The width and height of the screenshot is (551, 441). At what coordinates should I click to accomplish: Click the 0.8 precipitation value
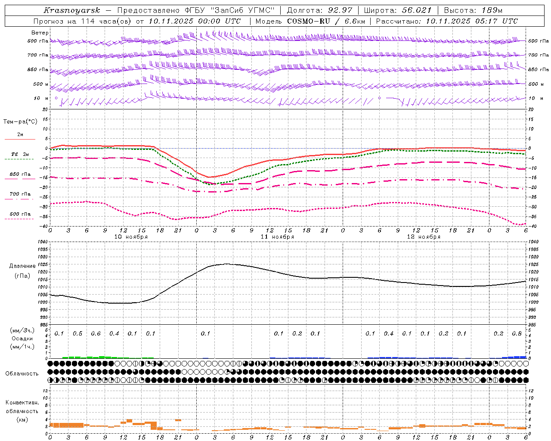[x=517, y=334]
